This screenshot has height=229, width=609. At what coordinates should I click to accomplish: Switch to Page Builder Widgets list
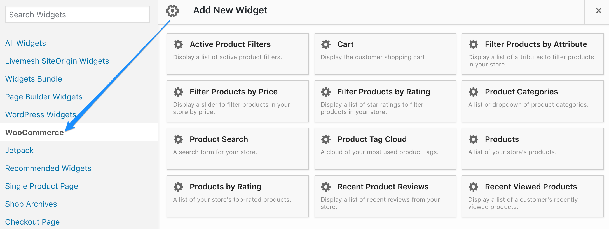point(44,97)
